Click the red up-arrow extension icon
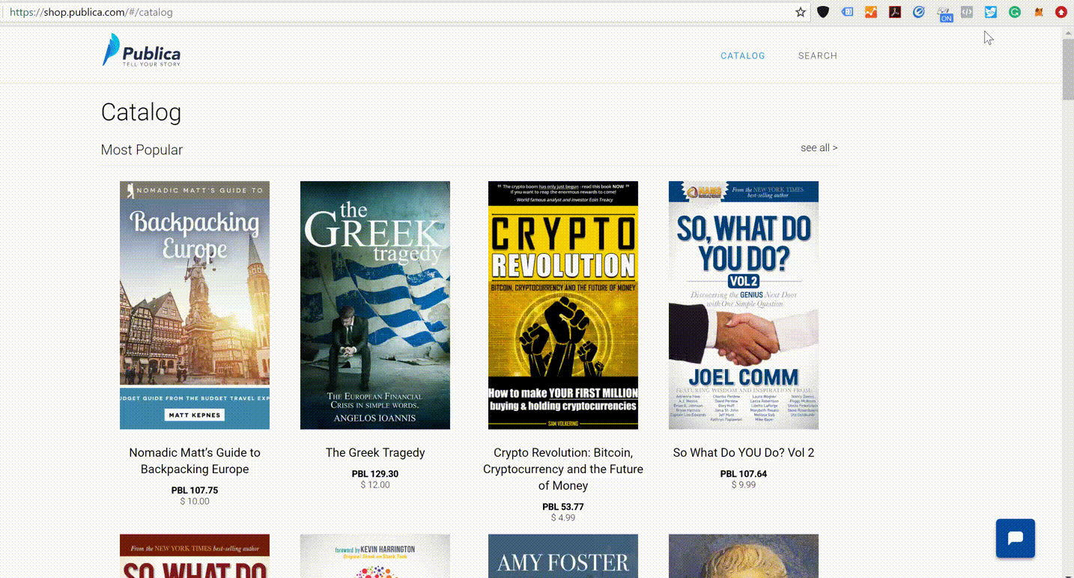Image resolution: width=1074 pixels, height=578 pixels. click(1061, 12)
